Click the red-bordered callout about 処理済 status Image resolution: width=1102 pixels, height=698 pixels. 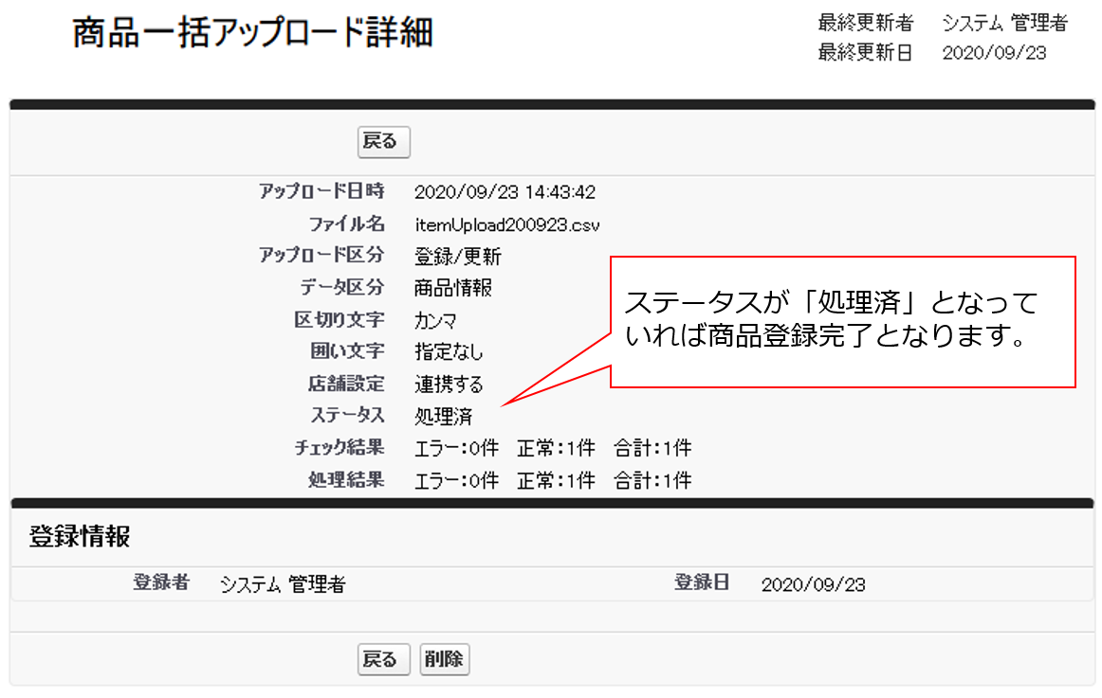coord(841,321)
